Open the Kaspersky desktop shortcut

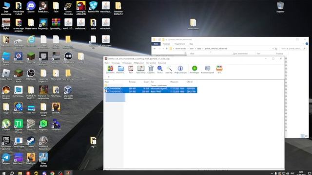click(x=43, y=125)
